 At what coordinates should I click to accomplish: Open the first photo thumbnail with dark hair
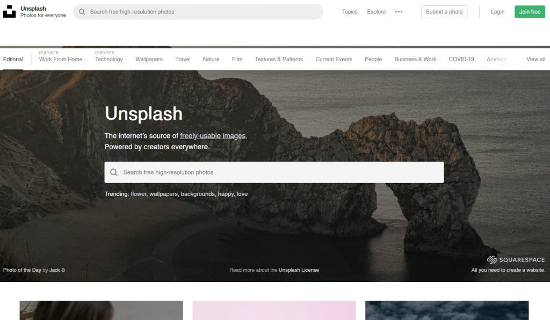(102, 310)
